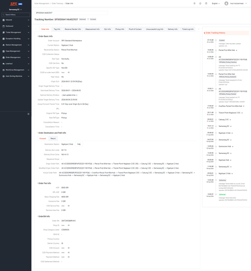Expand the Transit Point Neglasari 2 DC entry
The image size is (251, 271).
[242, 113]
